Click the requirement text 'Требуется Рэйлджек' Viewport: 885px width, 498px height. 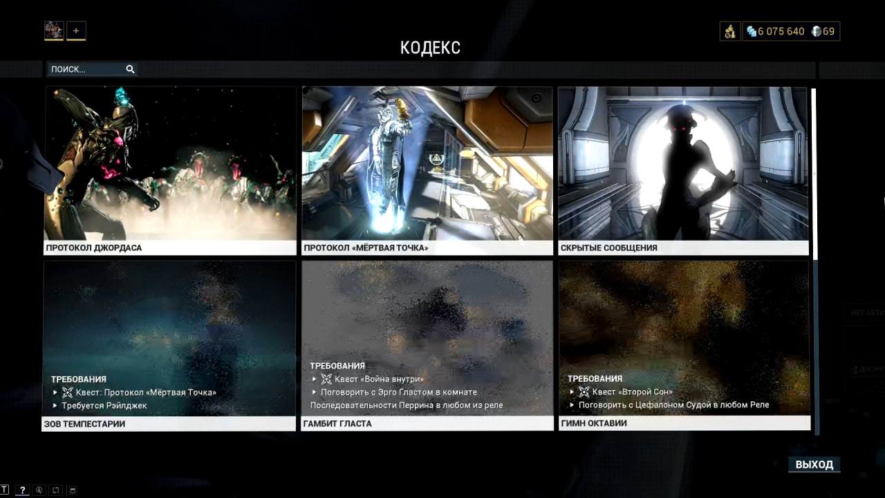[104, 405]
